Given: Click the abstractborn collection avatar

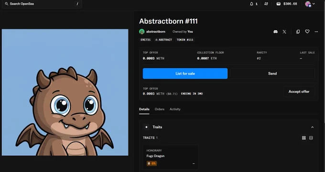Looking at the screenshot, I should [x=142, y=32].
